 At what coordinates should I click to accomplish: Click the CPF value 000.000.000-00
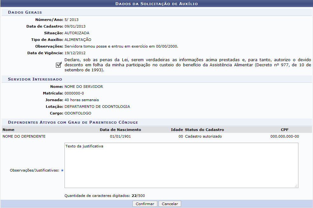tap(284, 137)
